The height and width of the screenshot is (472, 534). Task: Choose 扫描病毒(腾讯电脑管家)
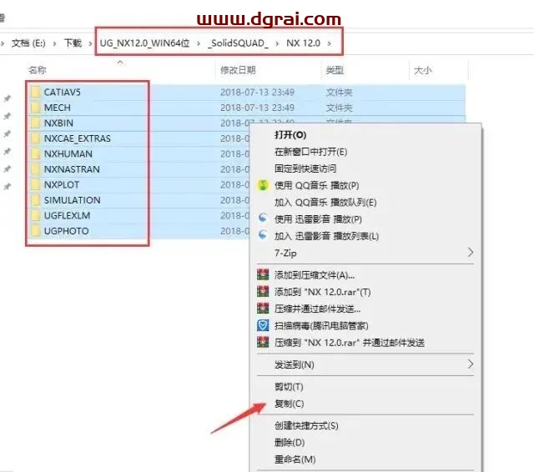click(321, 326)
